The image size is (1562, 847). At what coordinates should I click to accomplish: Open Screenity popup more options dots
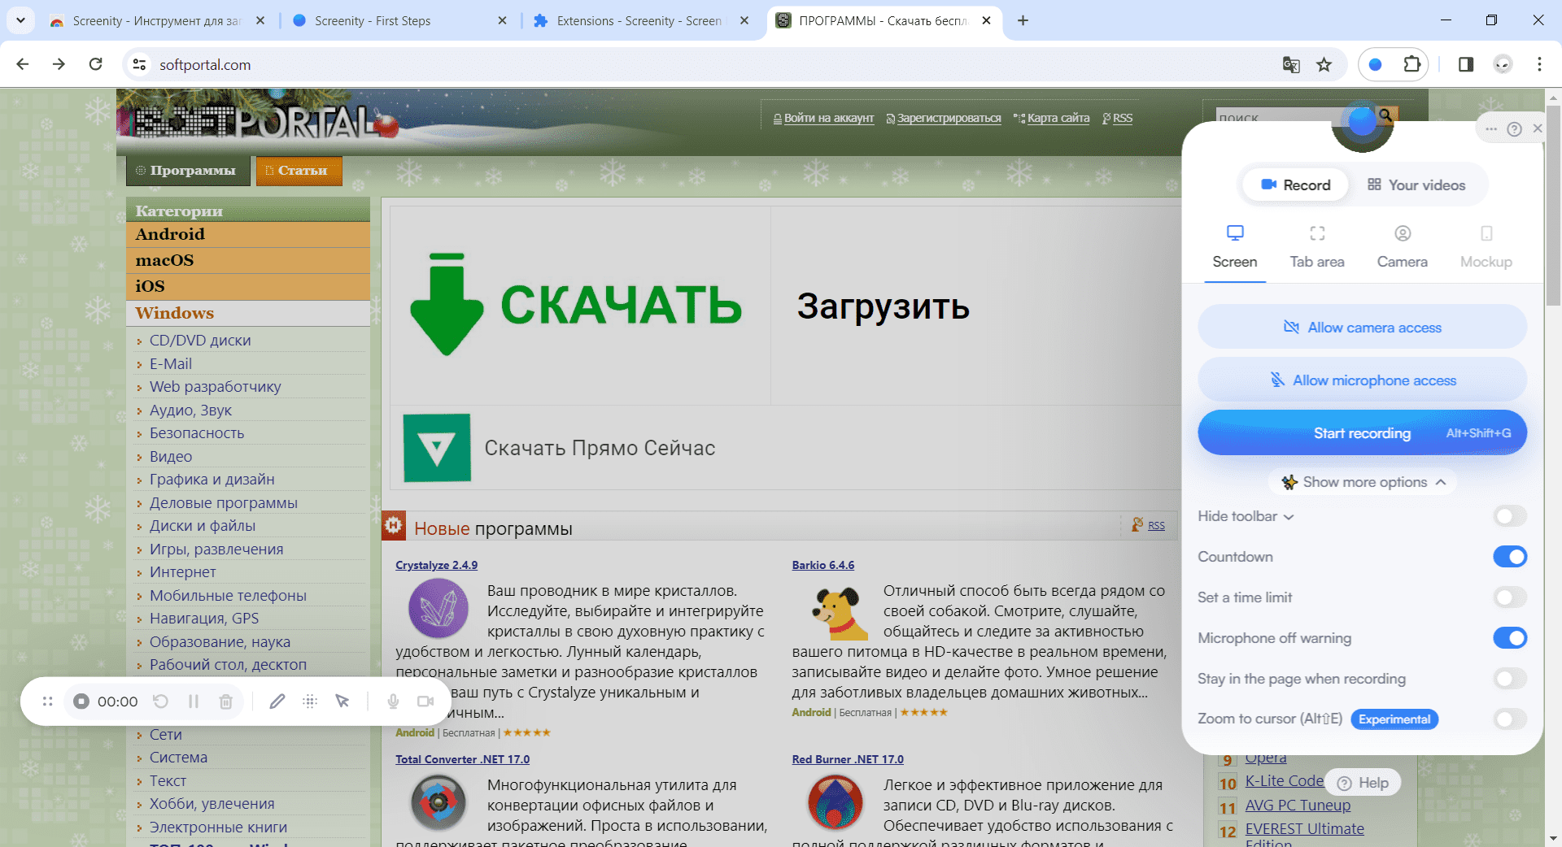pos(1490,128)
